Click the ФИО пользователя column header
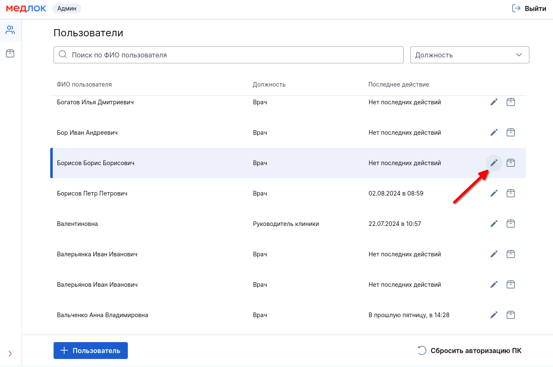This screenshot has width=553, height=367. pyautogui.click(x=84, y=84)
